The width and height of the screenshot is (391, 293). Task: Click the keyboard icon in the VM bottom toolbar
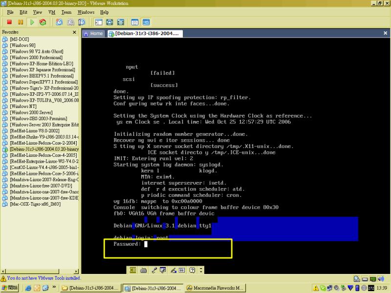[x=143, y=270]
